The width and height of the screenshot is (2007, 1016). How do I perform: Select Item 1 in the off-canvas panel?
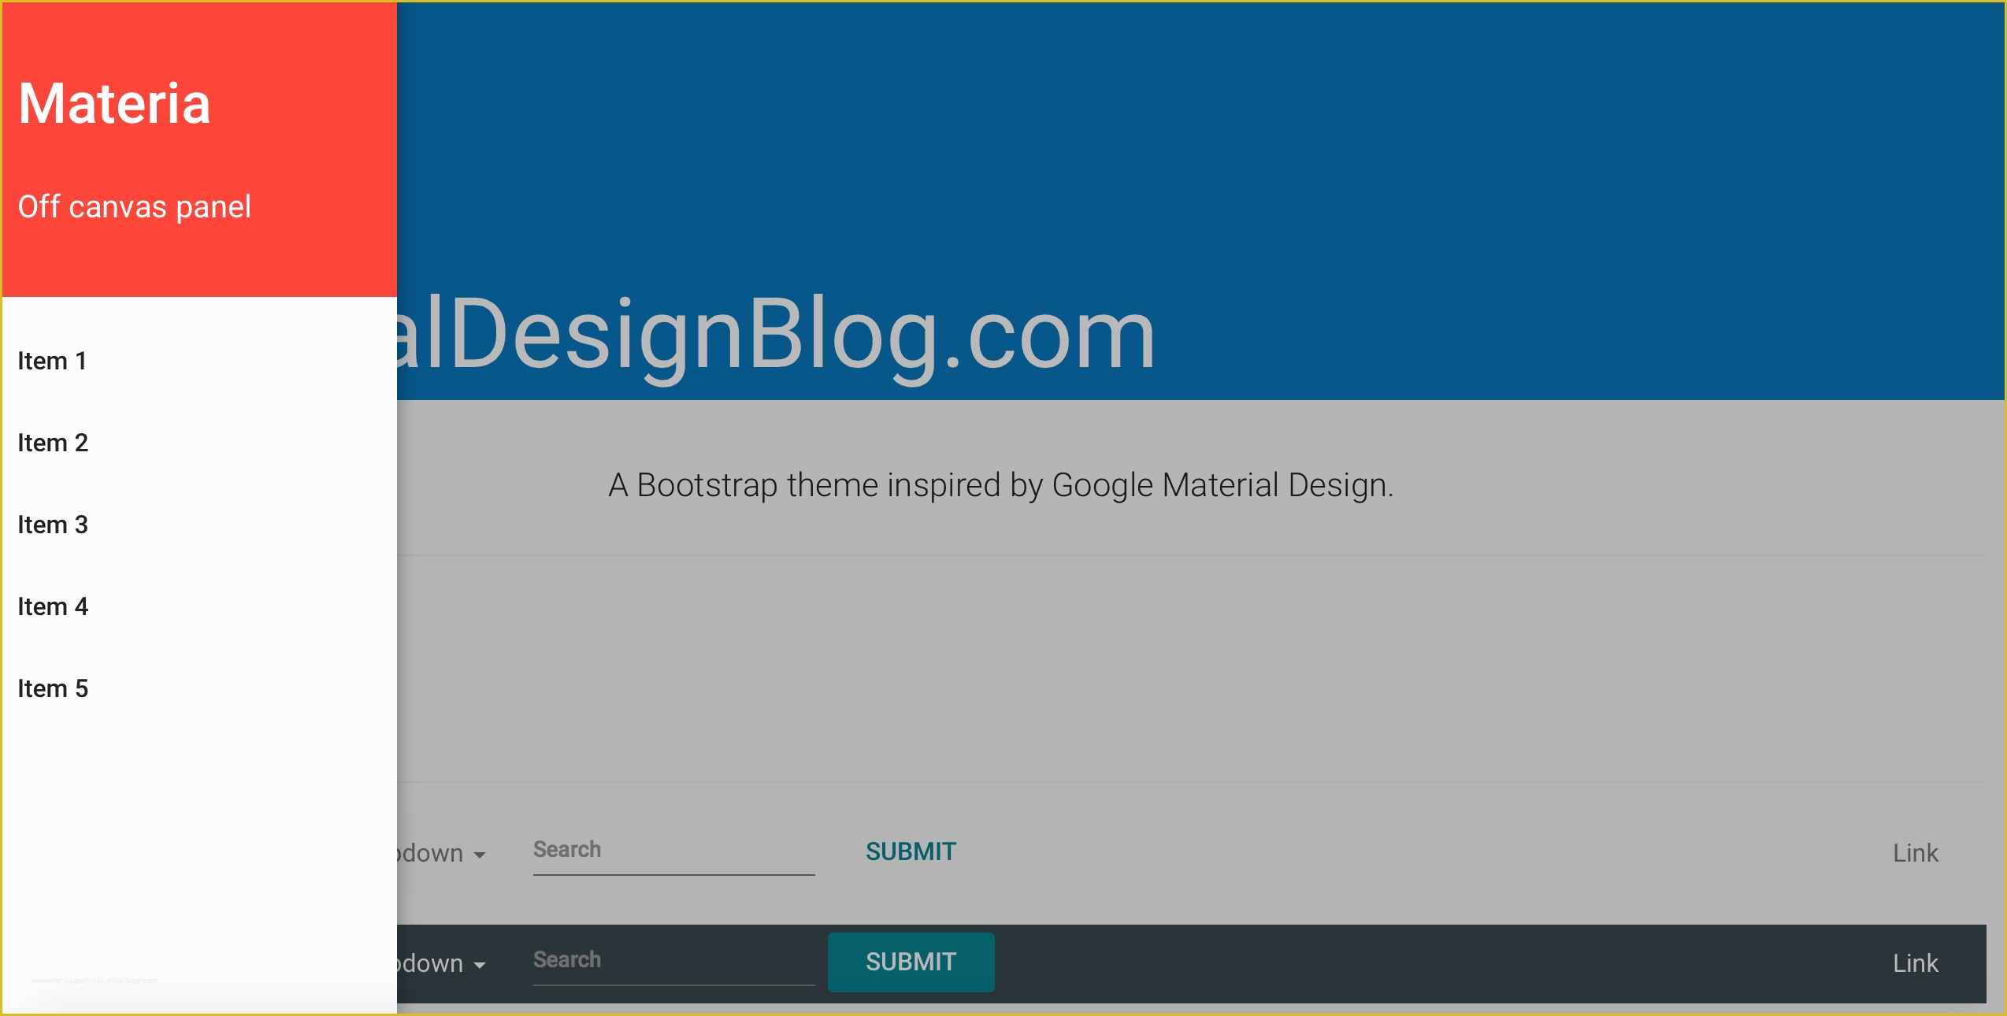pyautogui.click(x=52, y=361)
